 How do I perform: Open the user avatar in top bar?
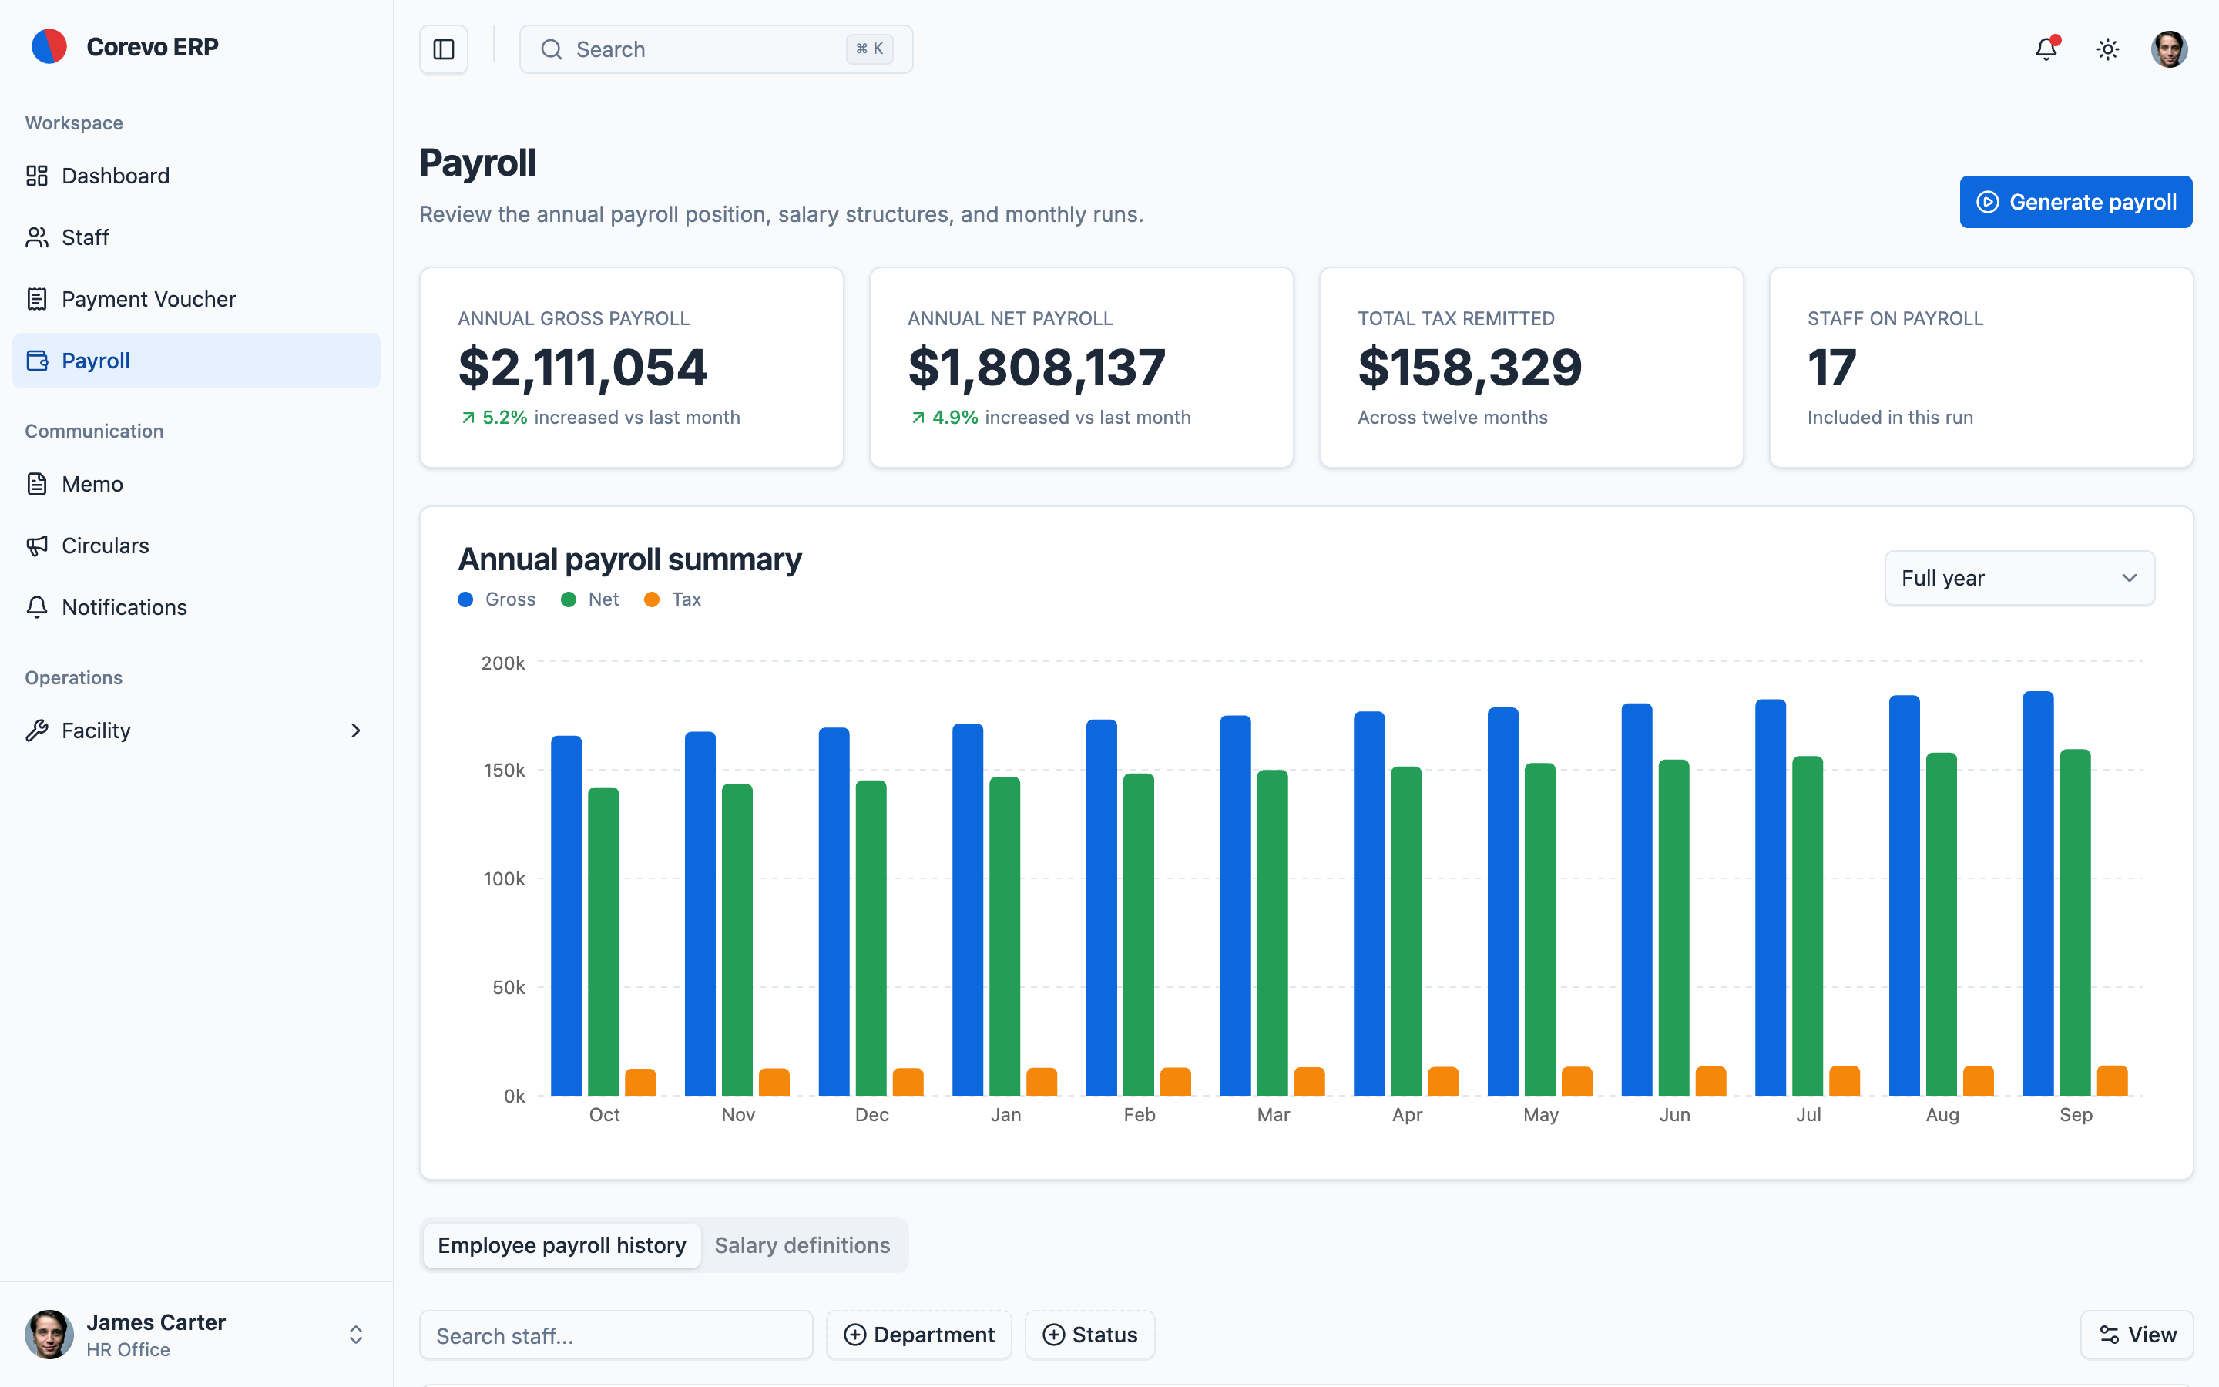click(x=2170, y=49)
